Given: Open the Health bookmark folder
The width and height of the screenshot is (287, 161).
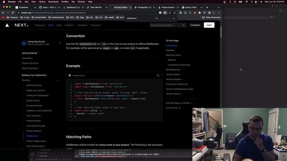Looking at the screenshot, I should pos(109,17).
